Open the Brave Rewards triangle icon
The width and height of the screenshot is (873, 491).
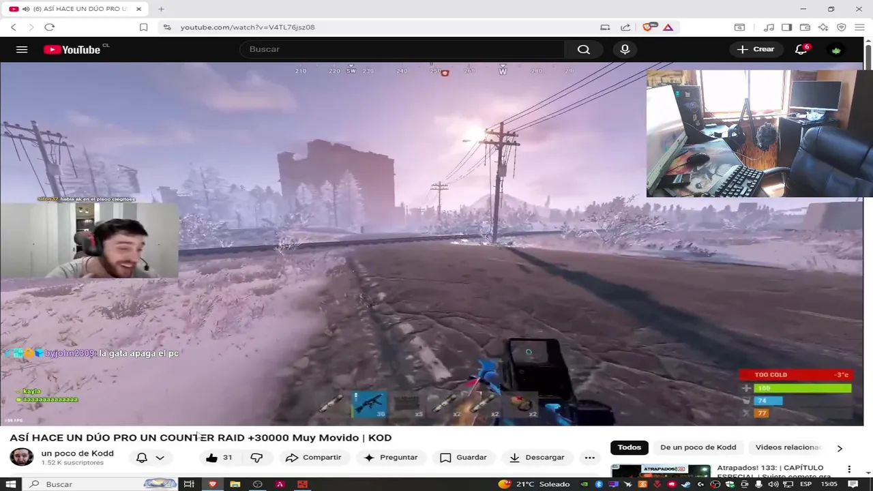(668, 27)
